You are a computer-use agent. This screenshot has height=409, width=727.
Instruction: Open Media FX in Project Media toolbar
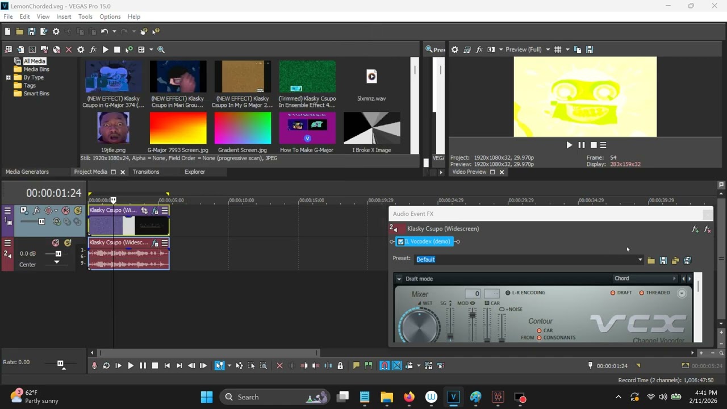(93, 49)
